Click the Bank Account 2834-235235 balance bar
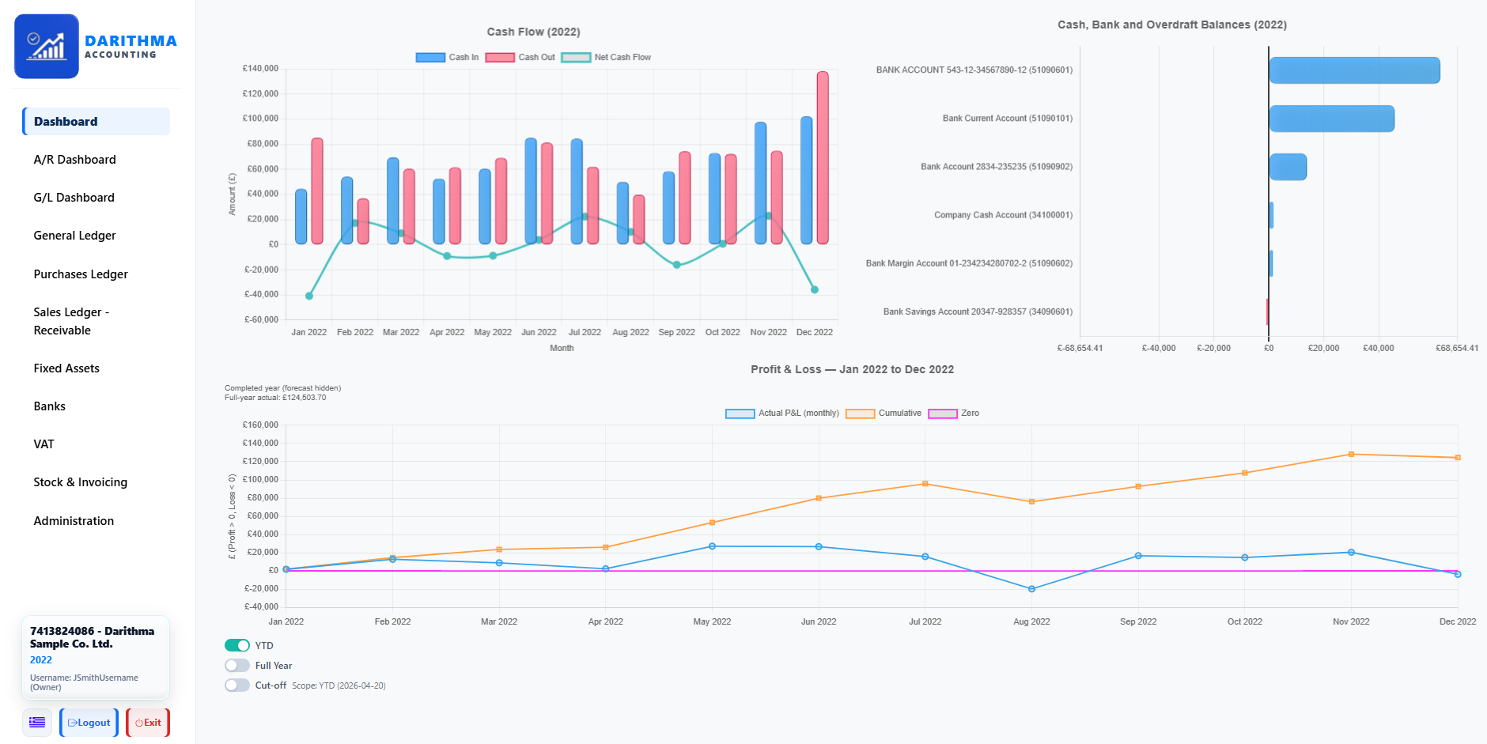 coord(1288,167)
